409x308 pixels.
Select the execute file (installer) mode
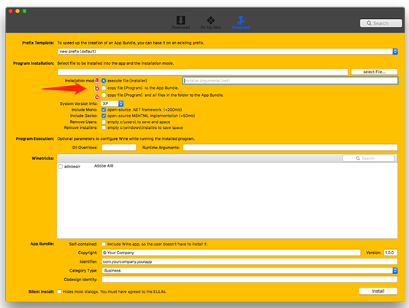pos(104,81)
